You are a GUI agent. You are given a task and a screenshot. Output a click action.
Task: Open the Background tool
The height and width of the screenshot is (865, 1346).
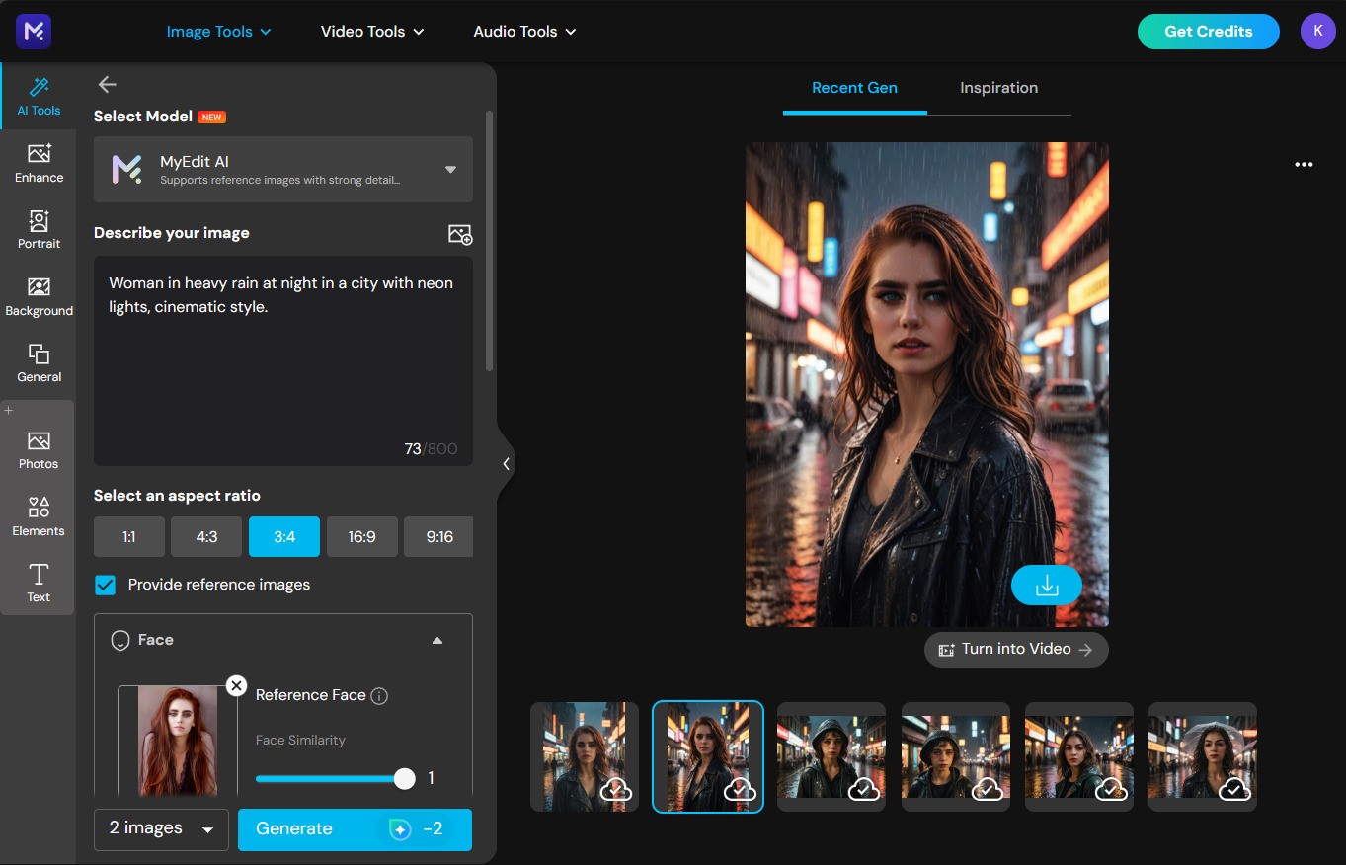coord(38,294)
